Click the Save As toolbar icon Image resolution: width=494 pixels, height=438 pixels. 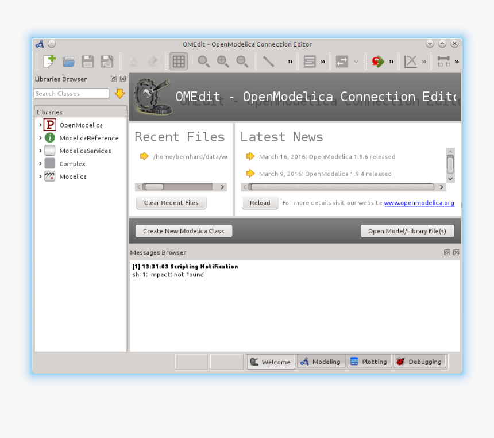[x=107, y=62]
